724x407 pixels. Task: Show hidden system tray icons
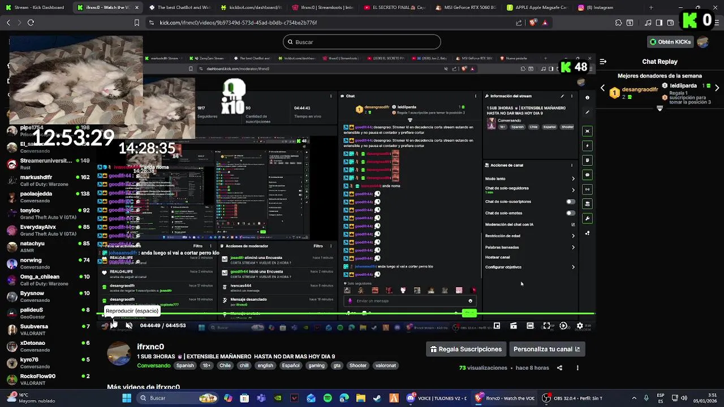pos(633,398)
